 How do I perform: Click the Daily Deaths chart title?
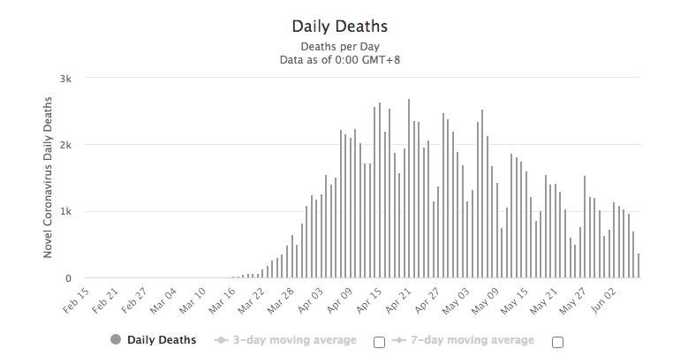tap(339, 27)
